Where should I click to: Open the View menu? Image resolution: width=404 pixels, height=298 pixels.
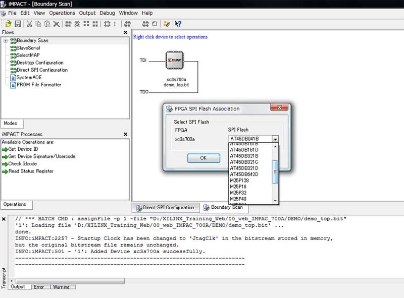[39, 13]
